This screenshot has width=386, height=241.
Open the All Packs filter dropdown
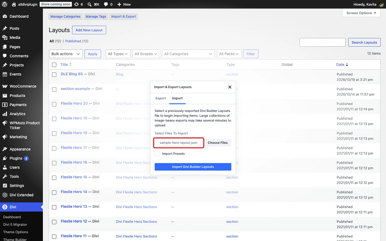[x=229, y=54]
